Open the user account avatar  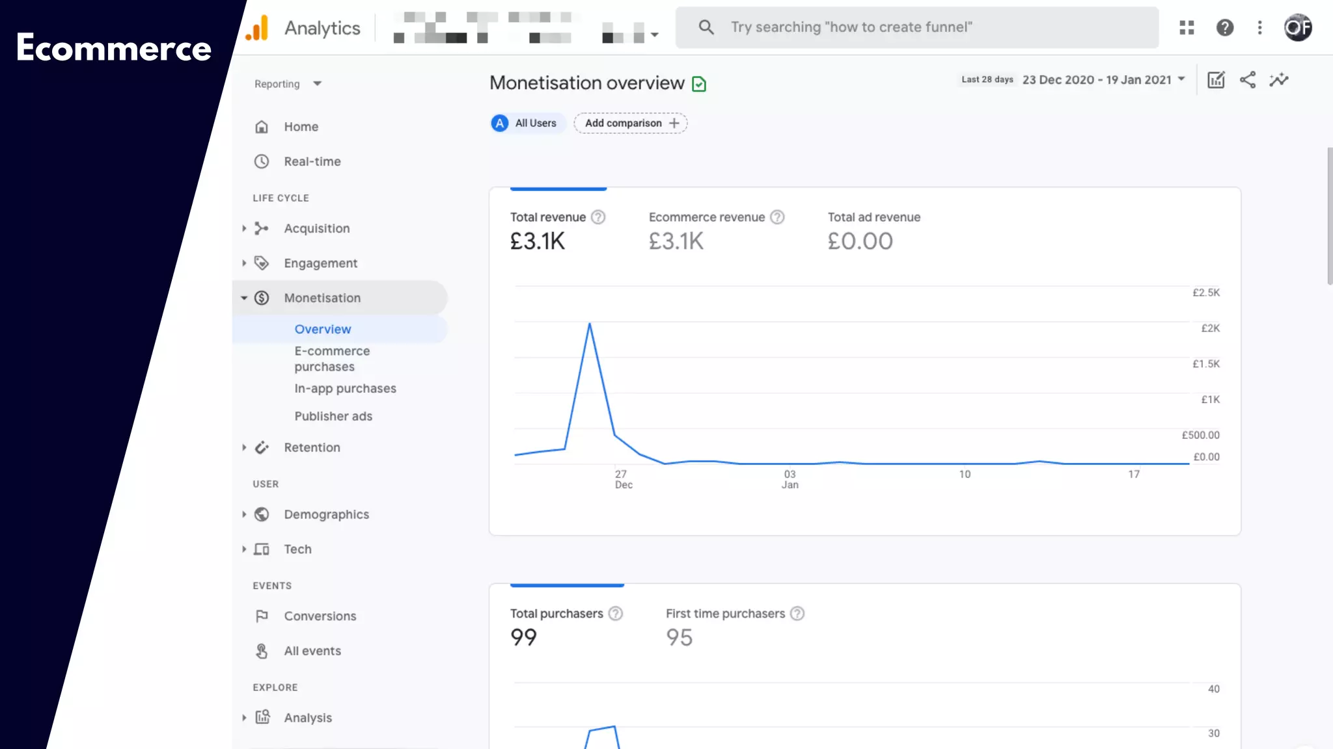[x=1297, y=27]
